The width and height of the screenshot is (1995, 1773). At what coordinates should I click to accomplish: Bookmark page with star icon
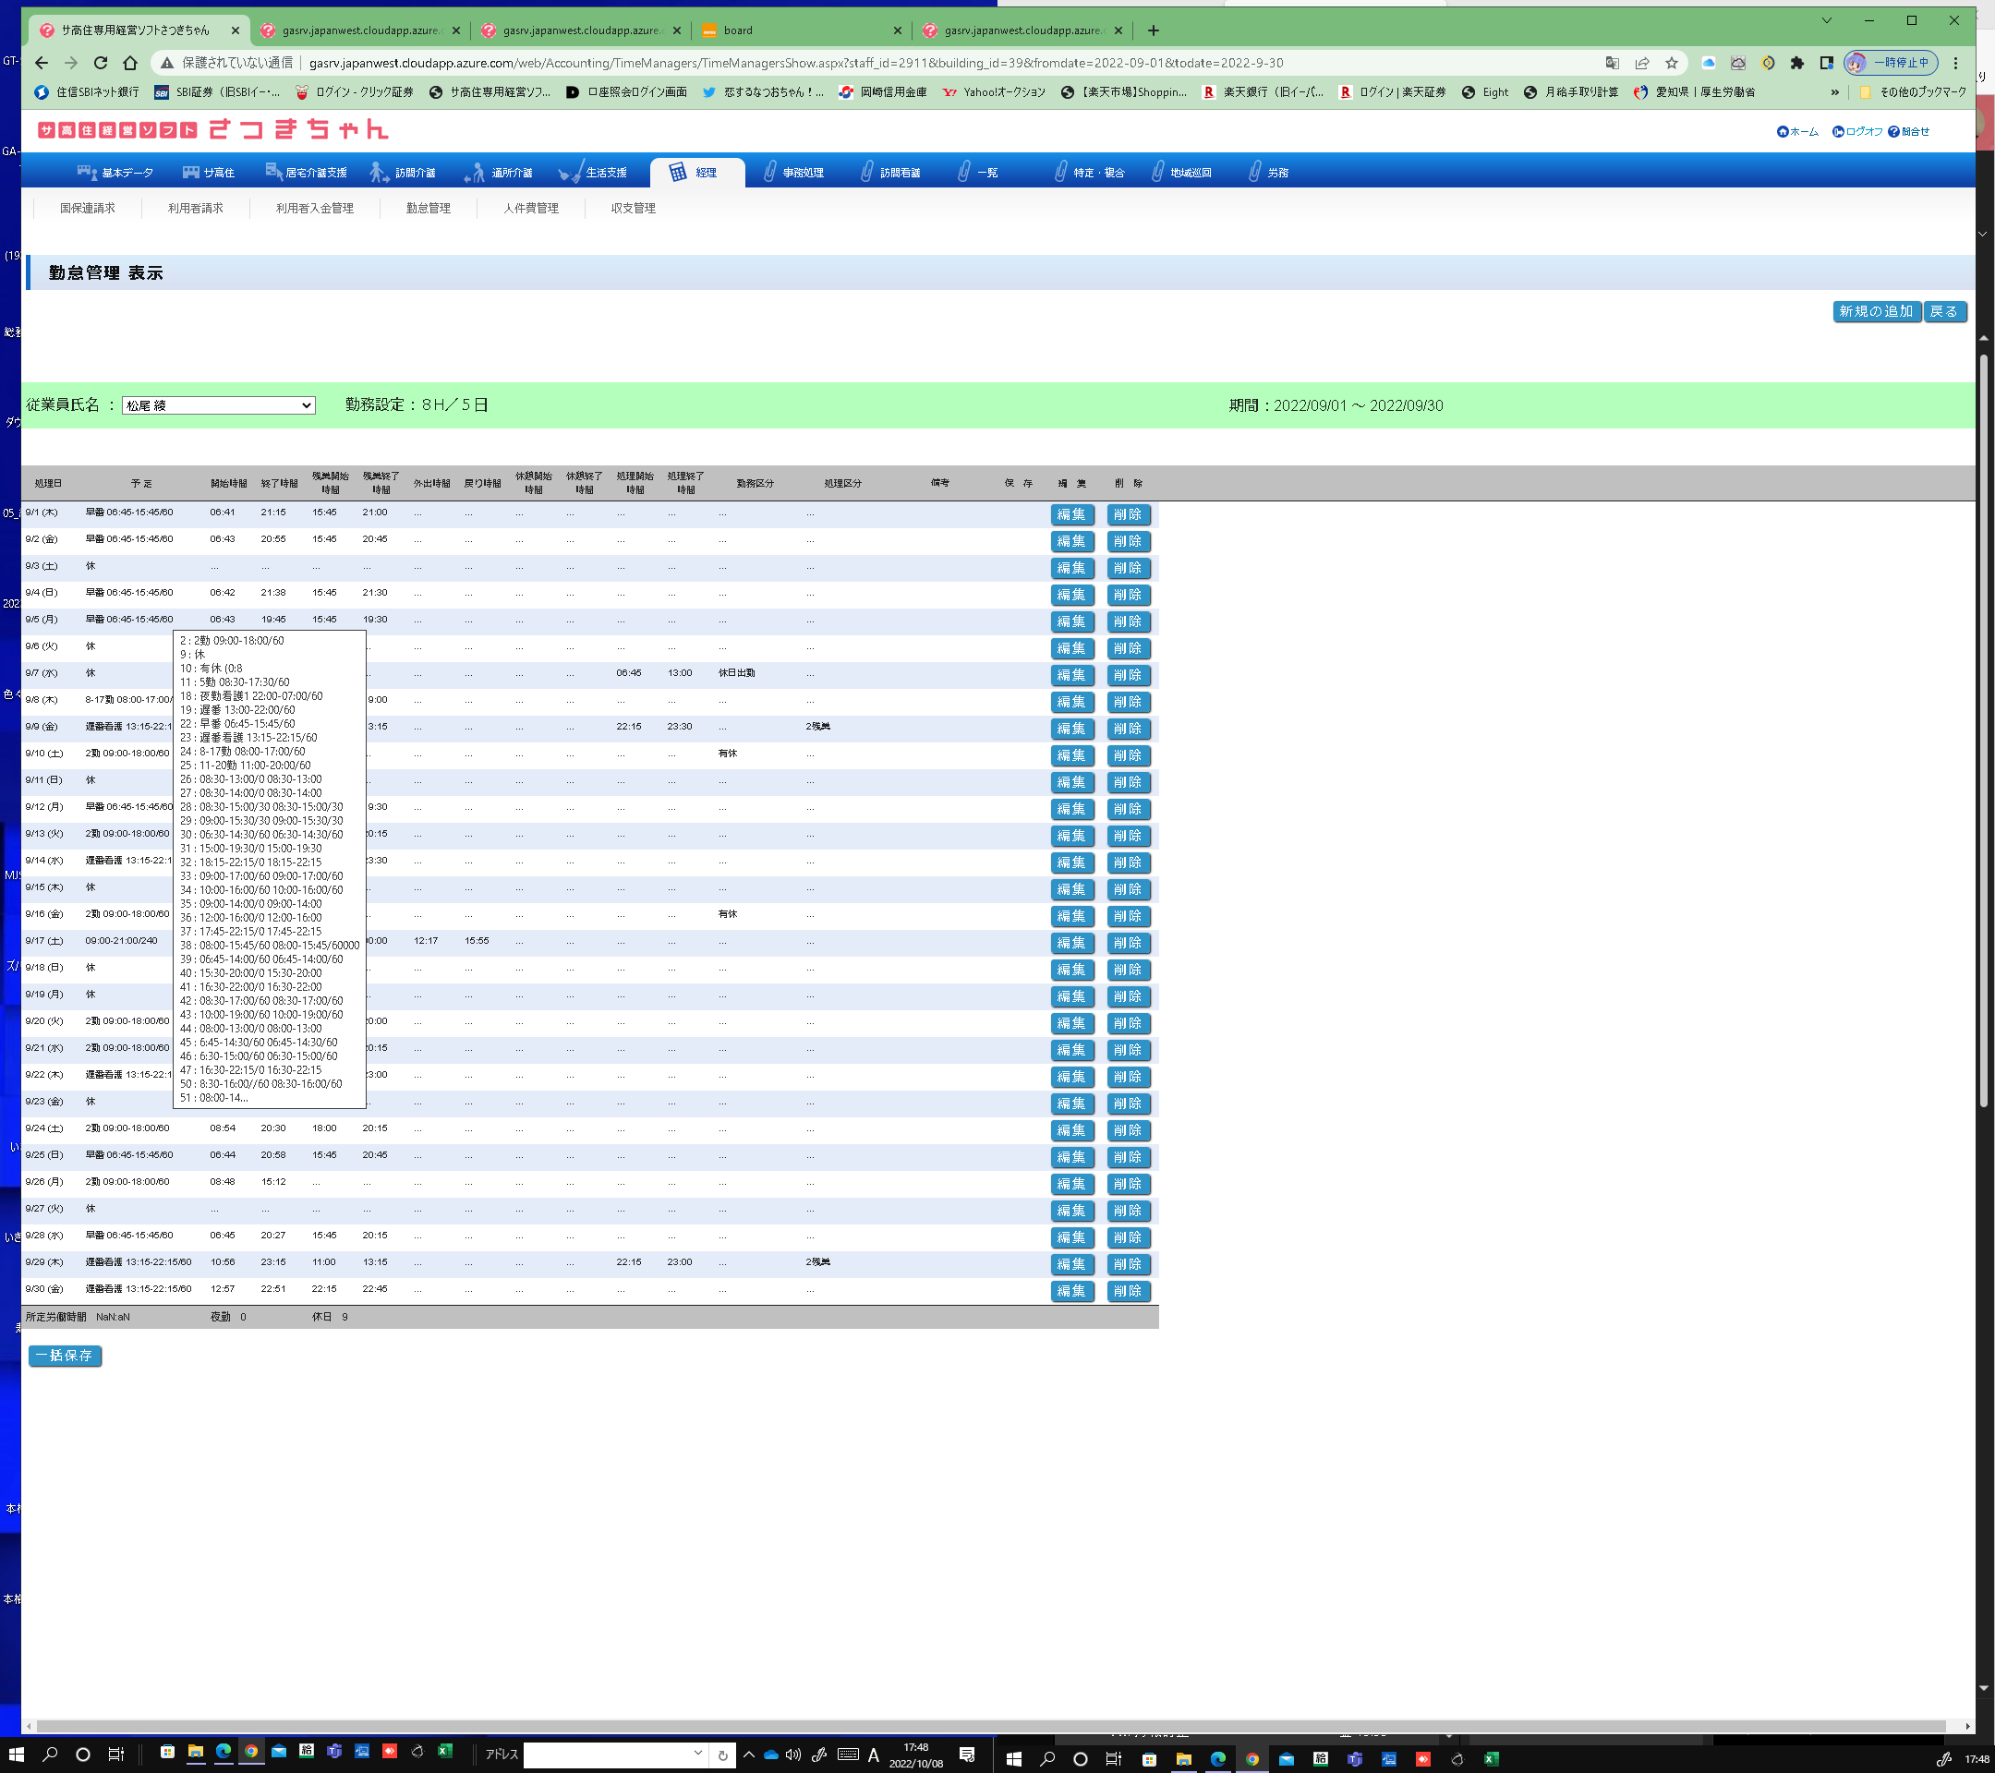coord(1671,63)
